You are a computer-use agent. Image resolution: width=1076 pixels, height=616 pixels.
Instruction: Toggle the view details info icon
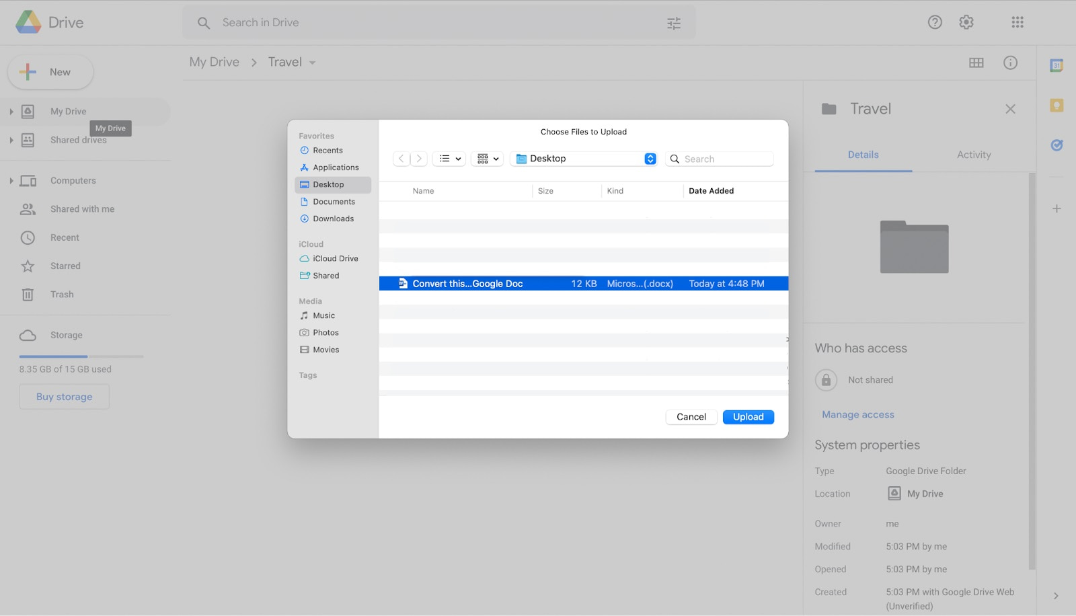pyautogui.click(x=1010, y=63)
